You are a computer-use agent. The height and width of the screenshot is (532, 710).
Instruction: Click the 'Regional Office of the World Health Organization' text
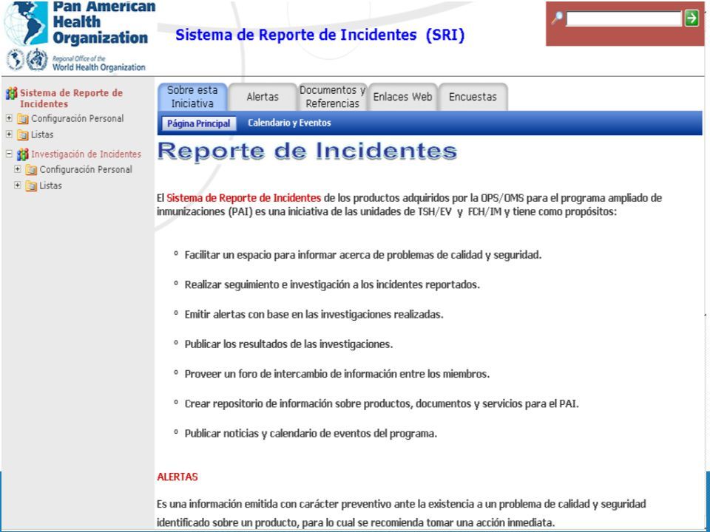pos(98,64)
